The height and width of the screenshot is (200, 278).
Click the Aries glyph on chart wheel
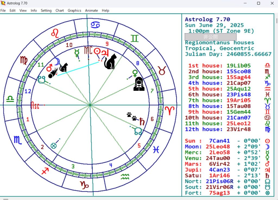170,110
